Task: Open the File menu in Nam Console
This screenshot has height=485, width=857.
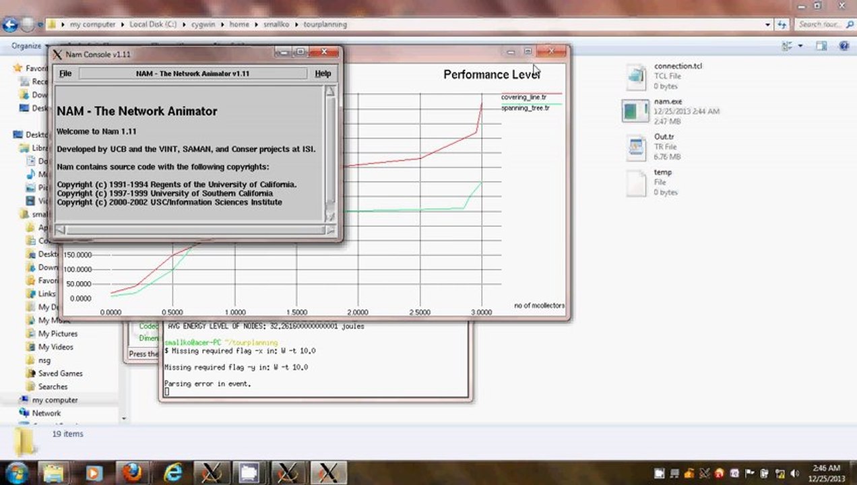Action: 65,73
